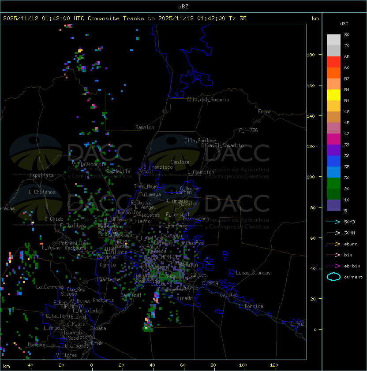Click the 'La_Carrera' place label
The width and height of the screenshot is (367, 371).
click(x=49, y=287)
